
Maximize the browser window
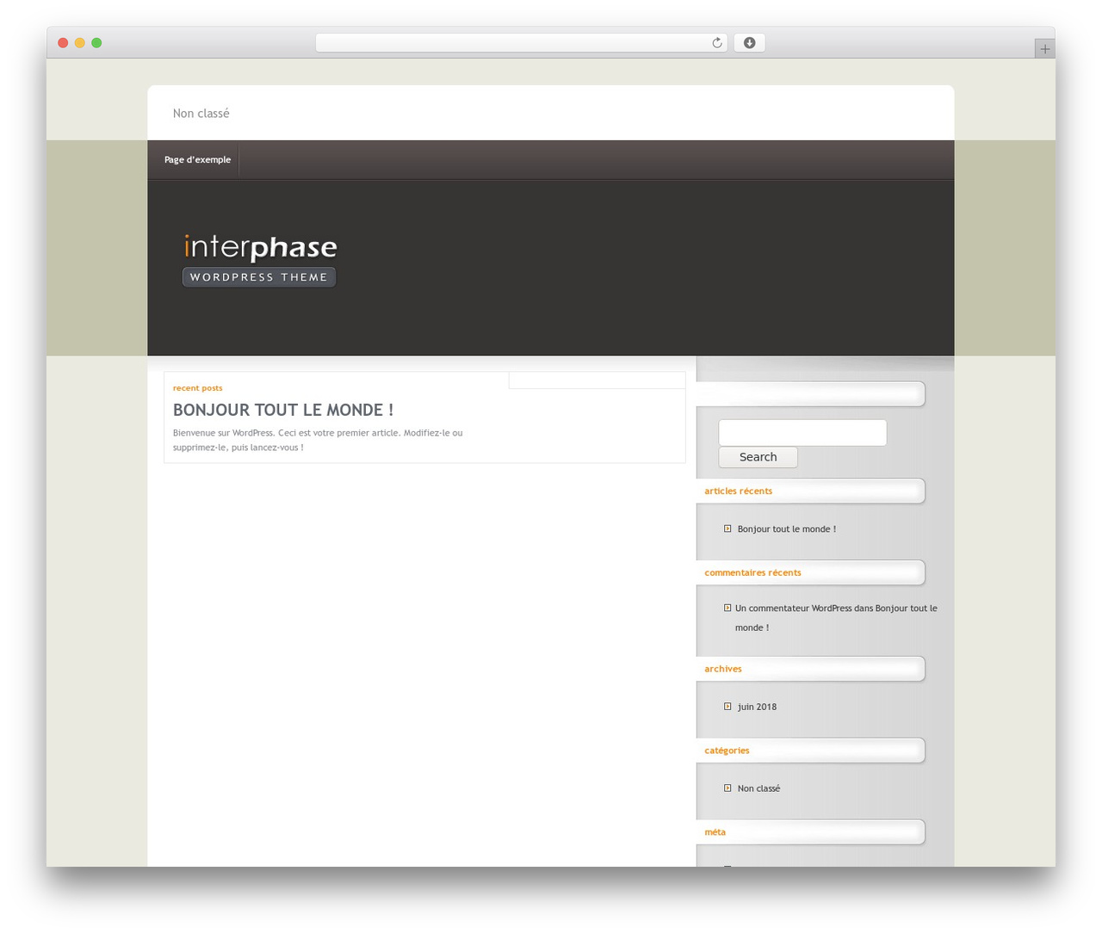tap(96, 43)
